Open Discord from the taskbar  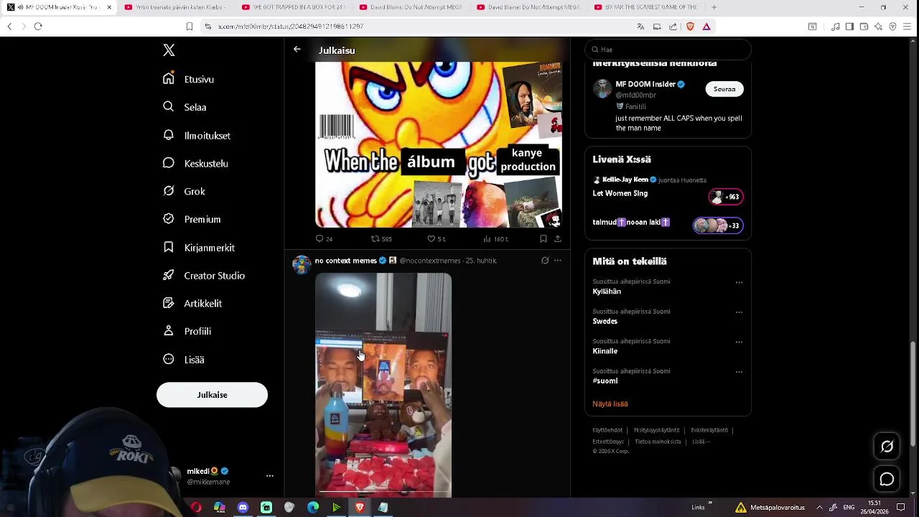click(x=243, y=508)
